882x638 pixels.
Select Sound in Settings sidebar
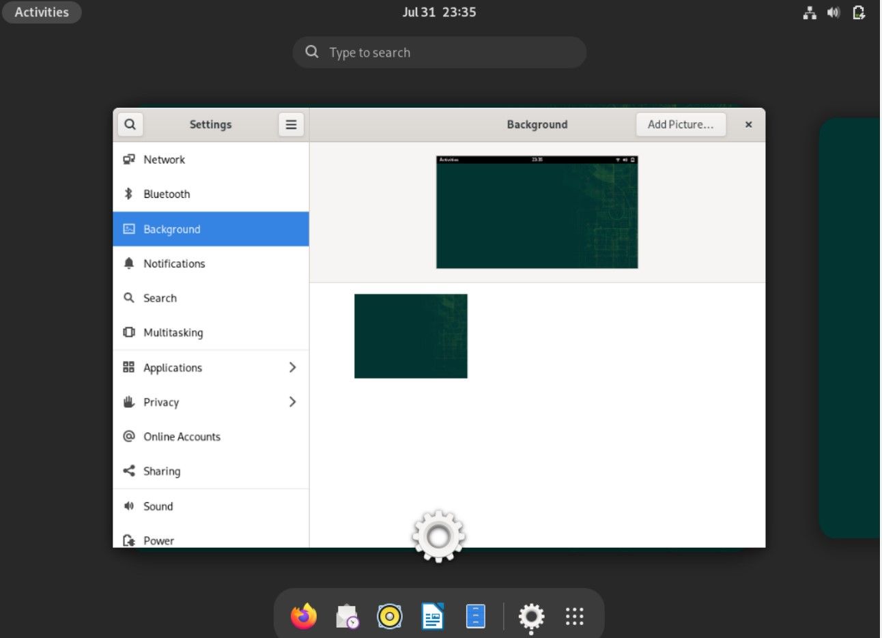(211, 506)
